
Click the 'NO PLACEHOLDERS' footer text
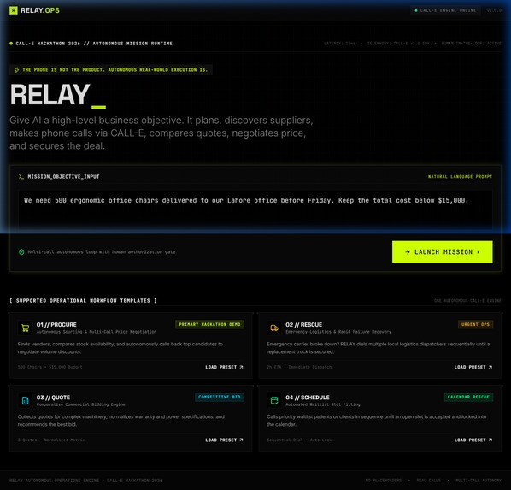384,481
